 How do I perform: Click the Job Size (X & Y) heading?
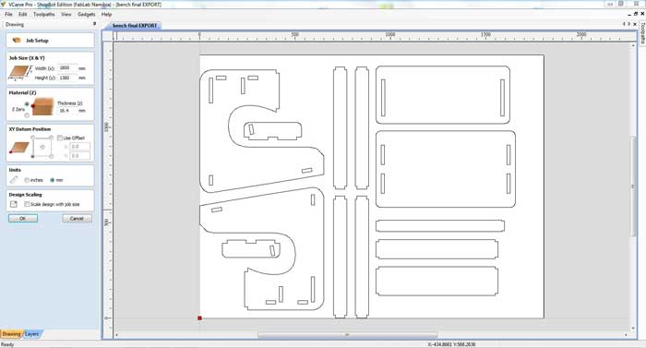click(27, 58)
